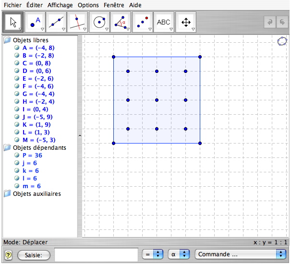The image size is (291, 264).
Task: Open the Circle tool dropdown triangle
Action: (107, 29)
